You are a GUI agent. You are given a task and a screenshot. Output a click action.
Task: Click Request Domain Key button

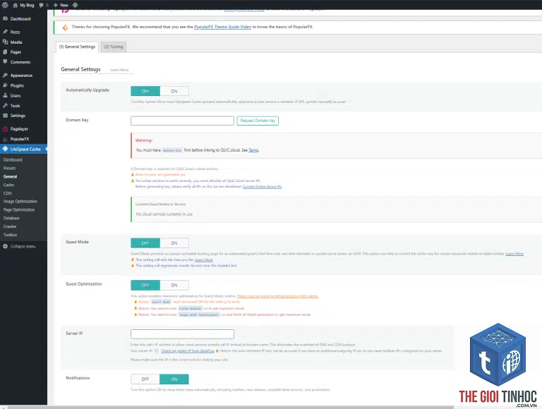[258, 121]
